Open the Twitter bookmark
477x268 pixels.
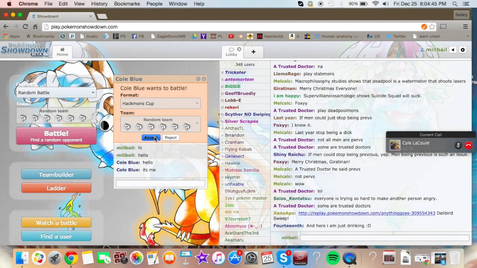[x=396, y=36]
